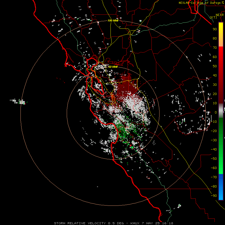Click the 30 value on velocity scale
225x225 pixels.
(x=215, y=85)
